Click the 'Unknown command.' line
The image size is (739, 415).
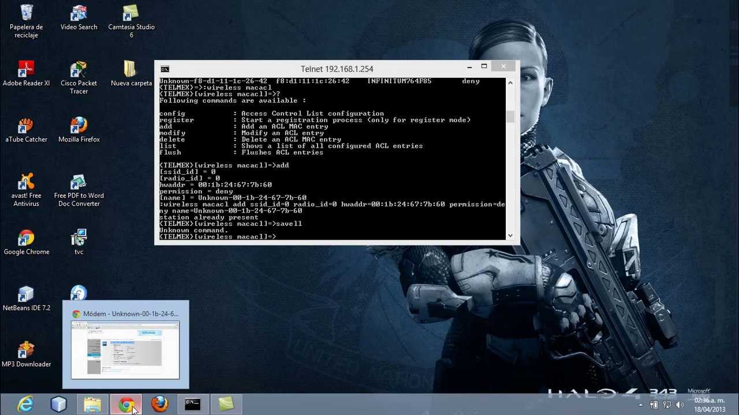click(194, 230)
